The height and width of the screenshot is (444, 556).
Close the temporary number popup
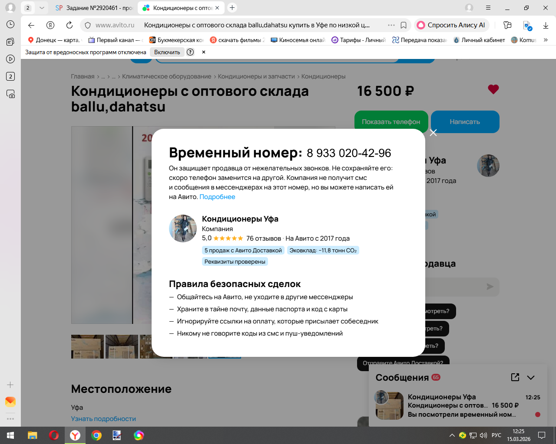433,133
